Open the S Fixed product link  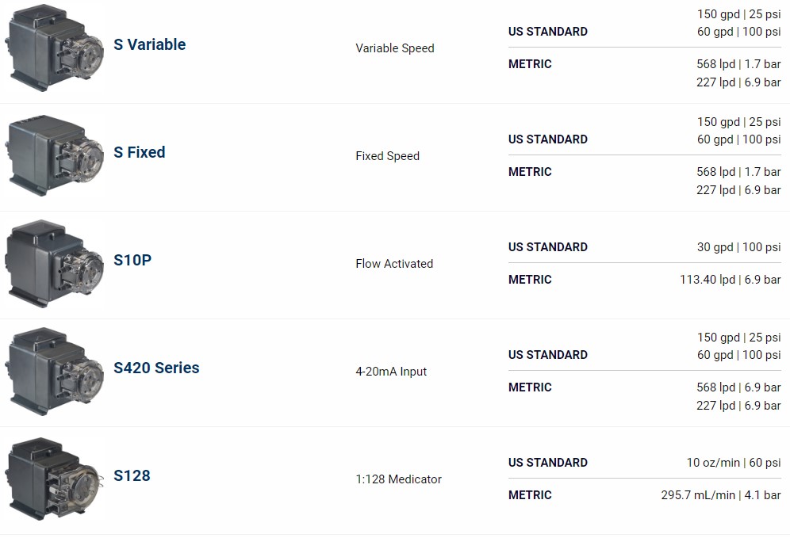(140, 153)
